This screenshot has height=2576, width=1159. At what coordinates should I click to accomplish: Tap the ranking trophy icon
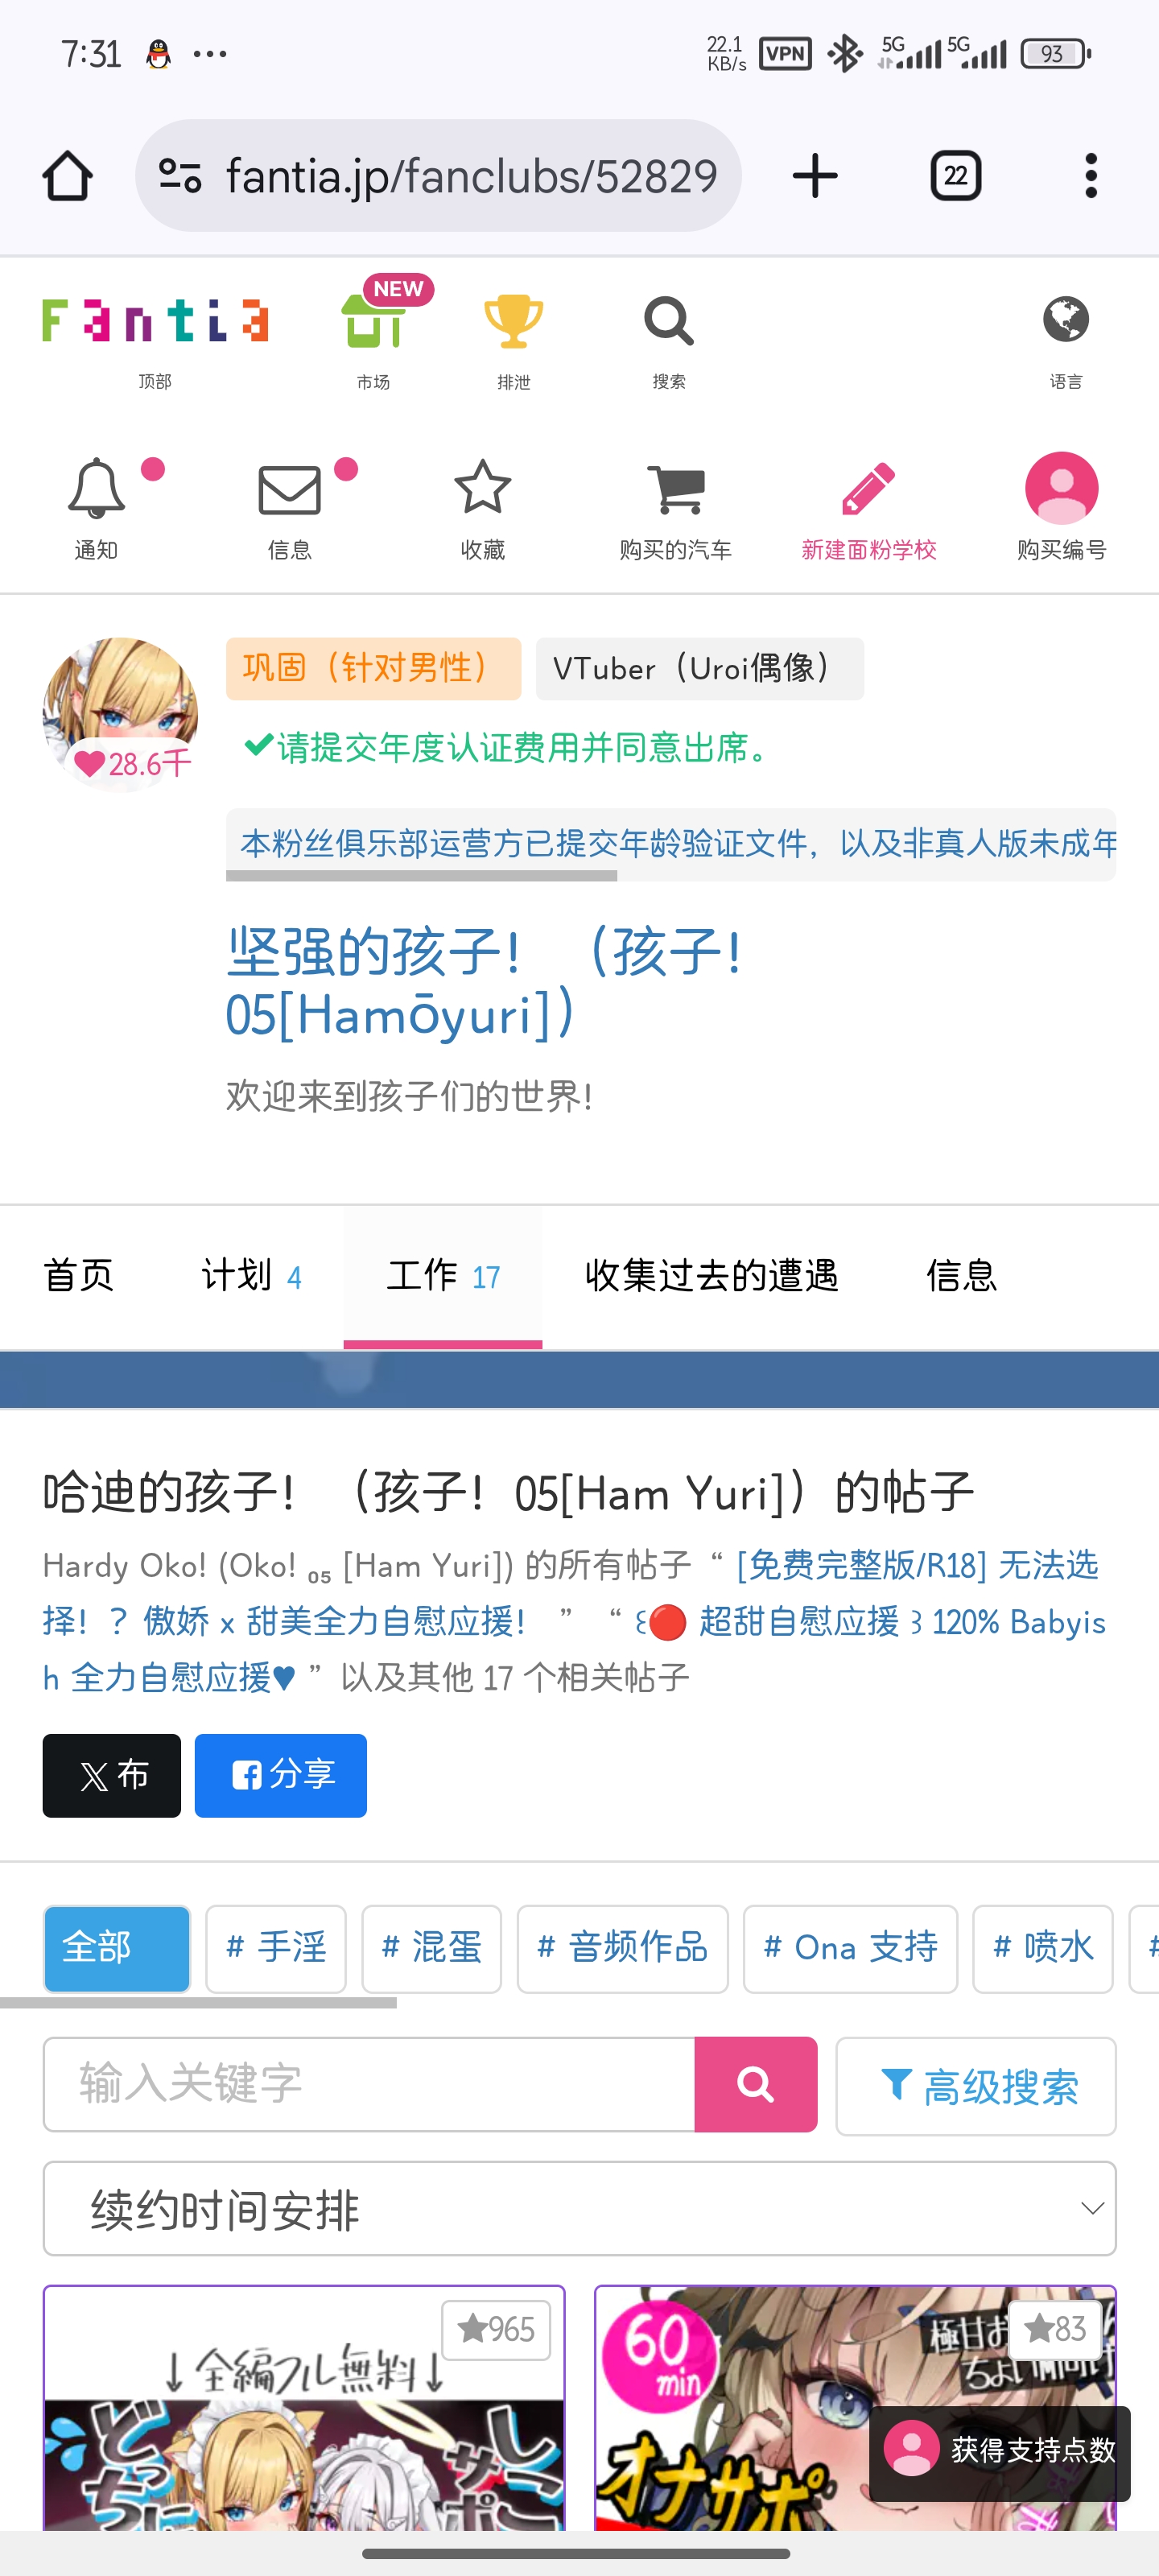tap(513, 321)
